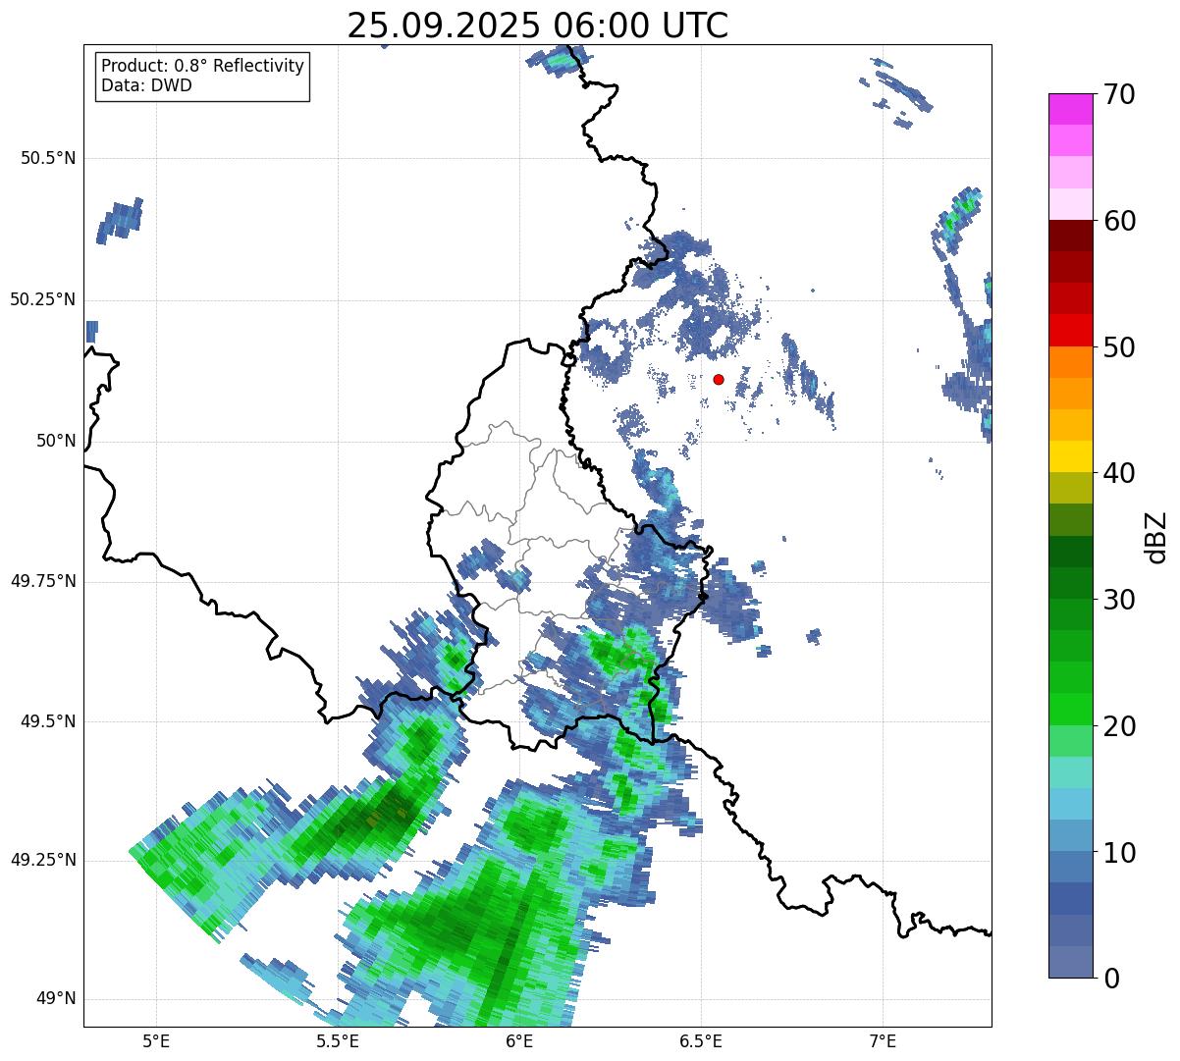Click the 'Data: DWD' text
The image size is (1180, 1061).
point(146,85)
